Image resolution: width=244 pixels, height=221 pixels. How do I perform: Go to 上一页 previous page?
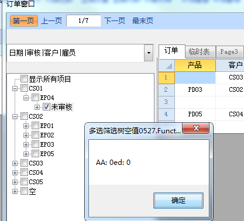(x=51, y=20)
